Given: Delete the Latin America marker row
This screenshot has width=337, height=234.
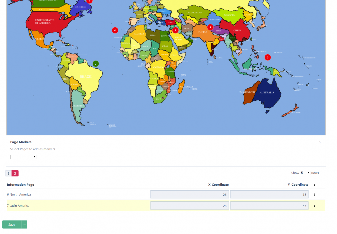Looking at the screenshot, I should pos(315,206).
